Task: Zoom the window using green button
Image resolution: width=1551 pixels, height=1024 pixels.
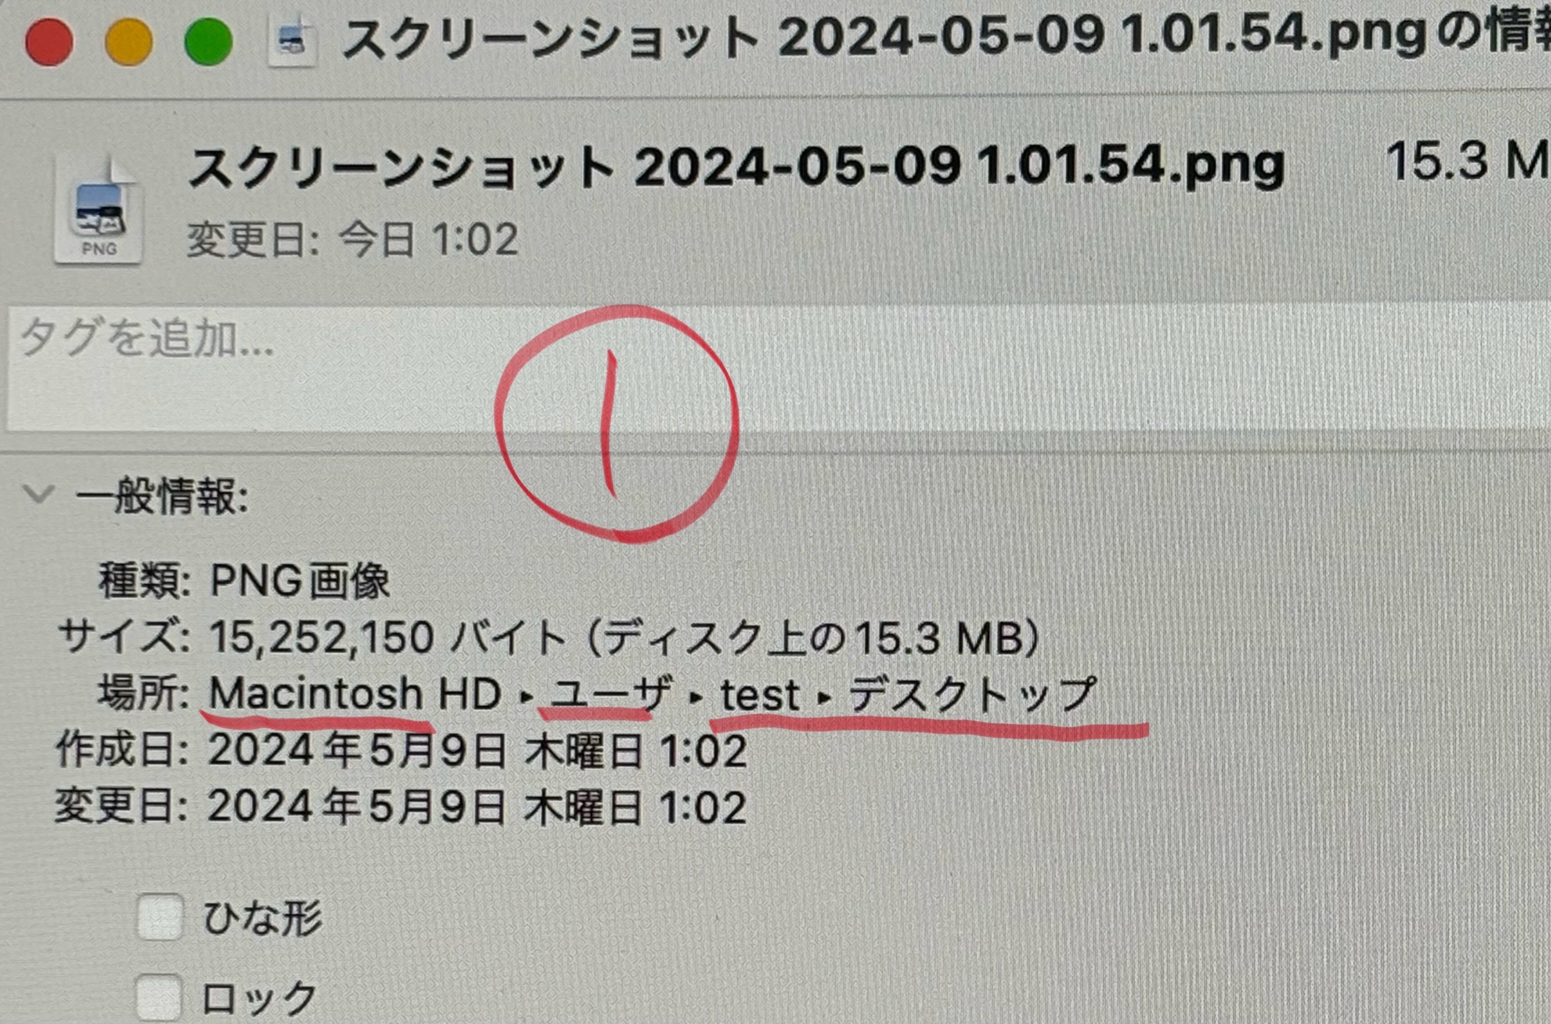Action: (208, 42)
